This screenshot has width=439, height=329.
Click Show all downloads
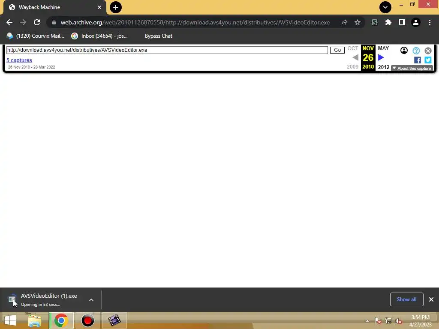406,299
